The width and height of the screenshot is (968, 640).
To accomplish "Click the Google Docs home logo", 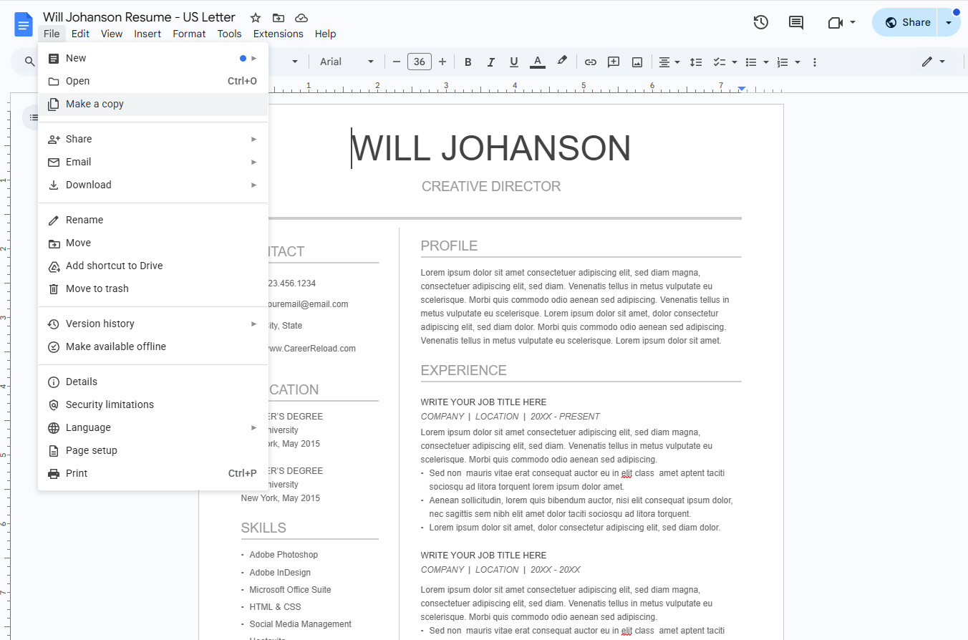I will pos(24,24).
